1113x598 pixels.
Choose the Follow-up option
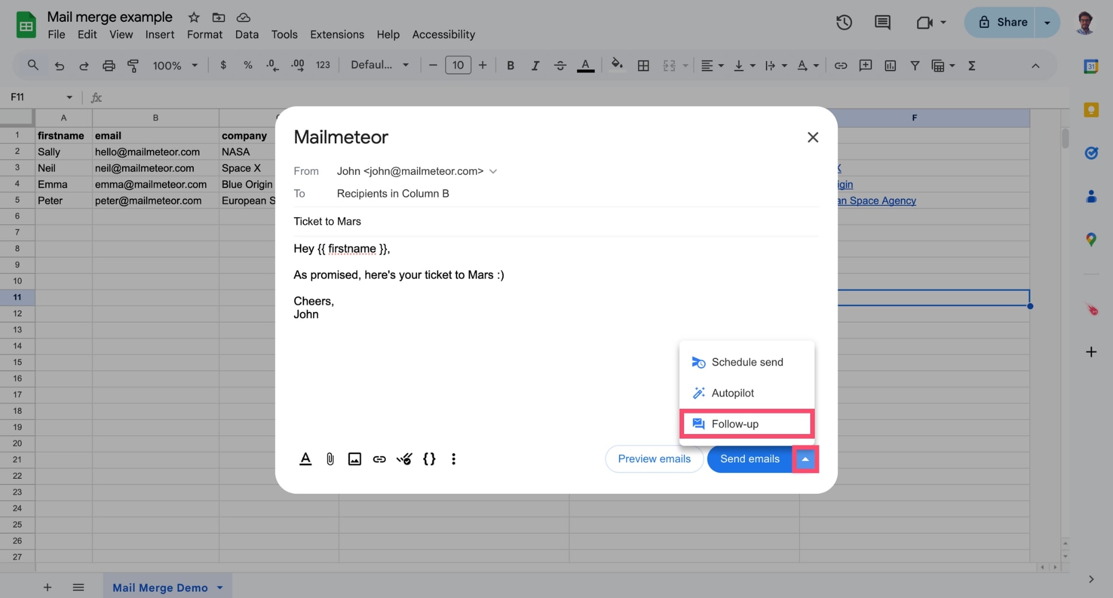pos(747,424)
